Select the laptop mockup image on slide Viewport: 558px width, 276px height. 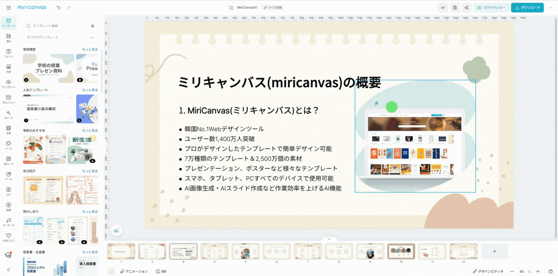(415, 136)
